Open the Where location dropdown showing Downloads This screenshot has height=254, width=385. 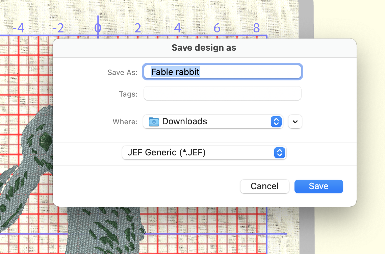click(212, 122)
